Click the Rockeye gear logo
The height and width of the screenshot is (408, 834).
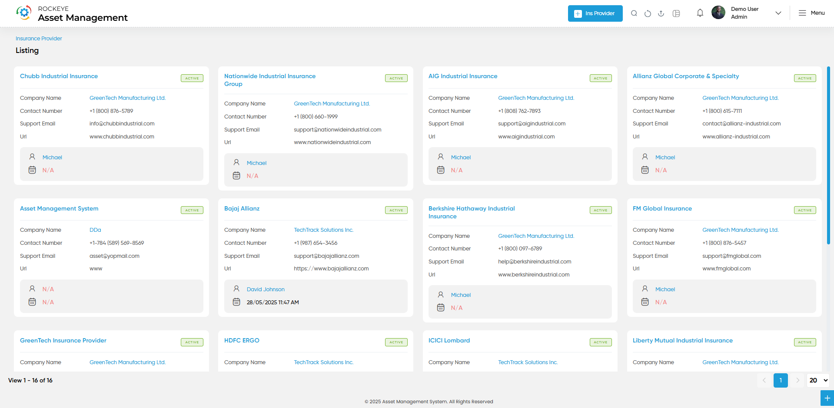(24, 13)
